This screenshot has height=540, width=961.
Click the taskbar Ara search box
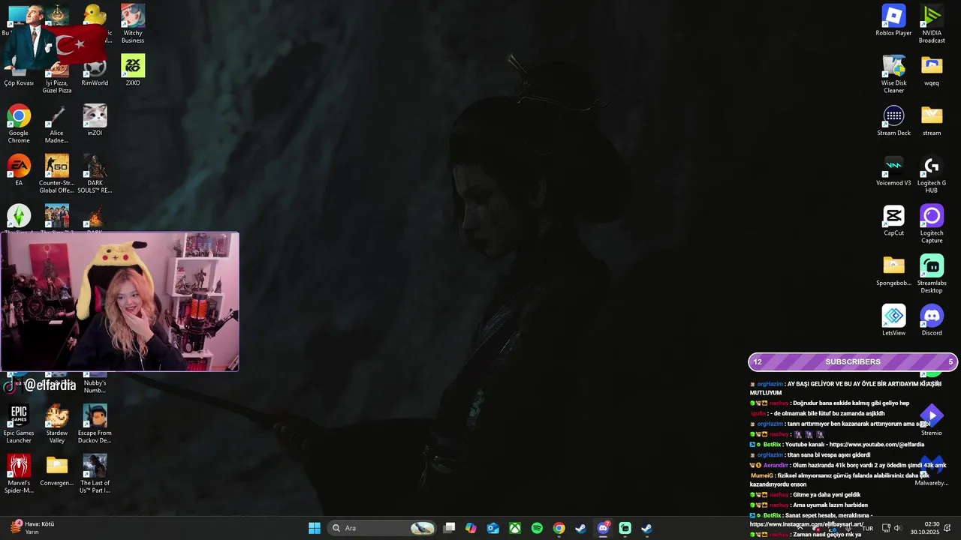click(x=383, y=528)
